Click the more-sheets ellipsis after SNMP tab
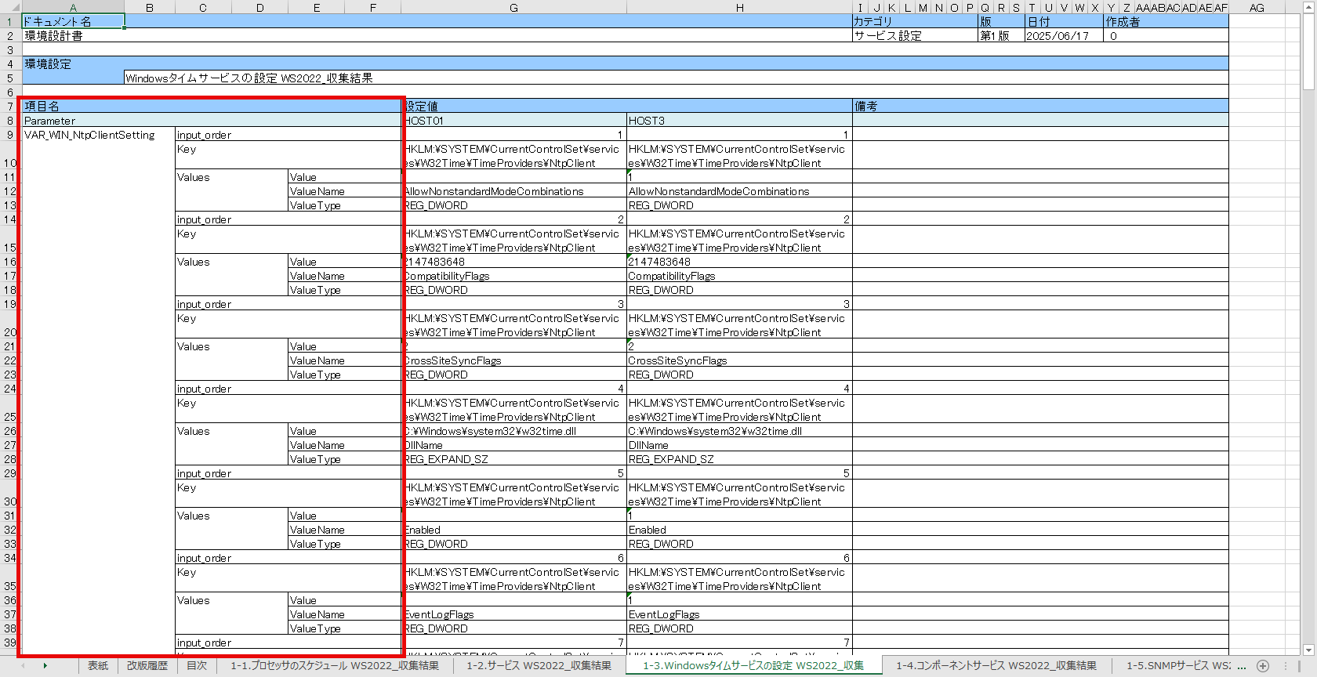 click(1239, 666)
